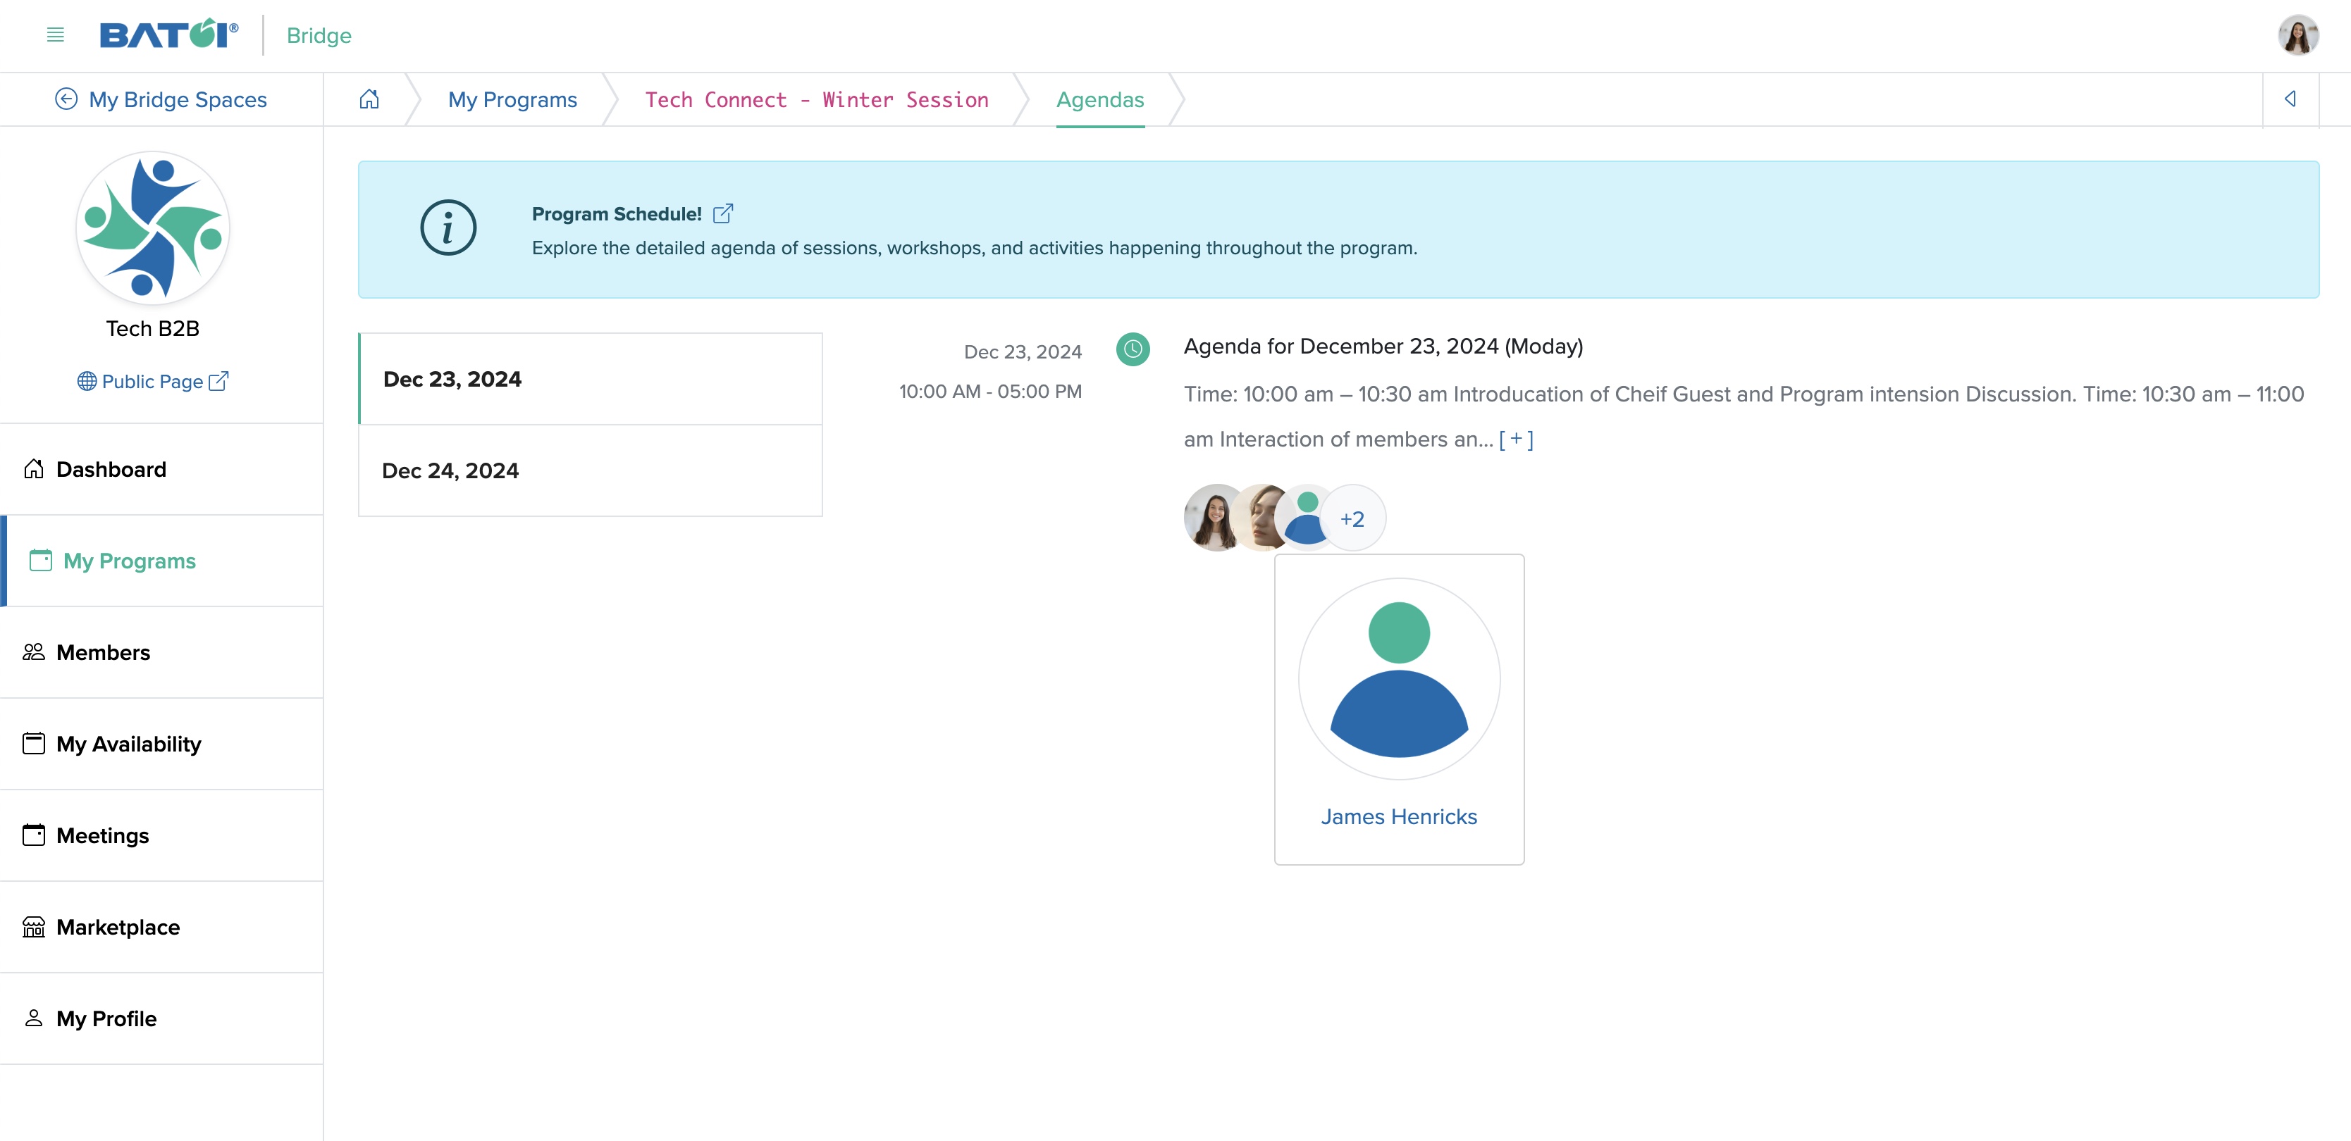Select the Agendas tab
The image size is (2351, 1141).
[x=1100, y=99]
